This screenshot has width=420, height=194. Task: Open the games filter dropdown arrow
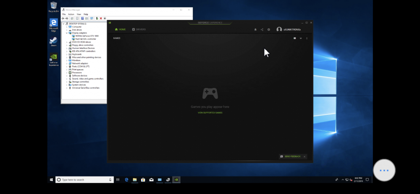pyautogui.click(x=301, y=38)
